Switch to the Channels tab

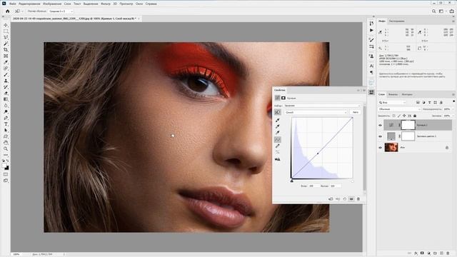[393, 94]
